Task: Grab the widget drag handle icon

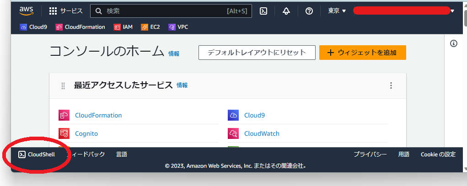Action: 63,86
